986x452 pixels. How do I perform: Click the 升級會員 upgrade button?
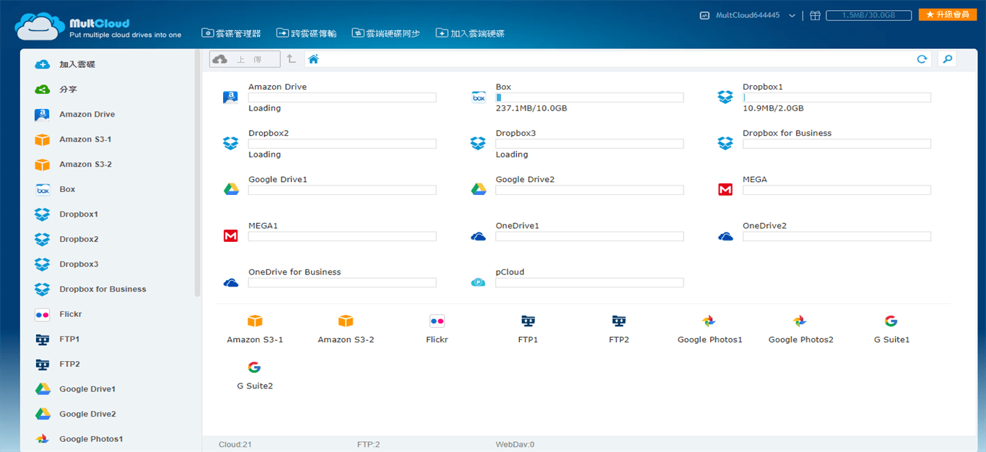(947, 14)
